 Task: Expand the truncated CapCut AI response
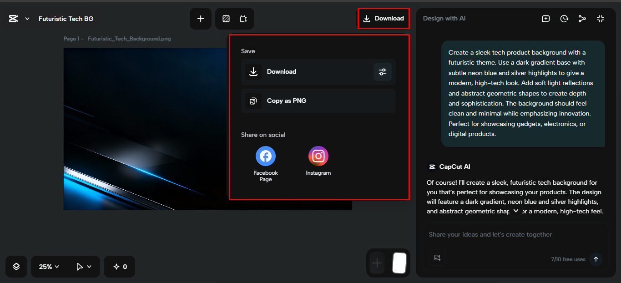click(x=515, y=211)
